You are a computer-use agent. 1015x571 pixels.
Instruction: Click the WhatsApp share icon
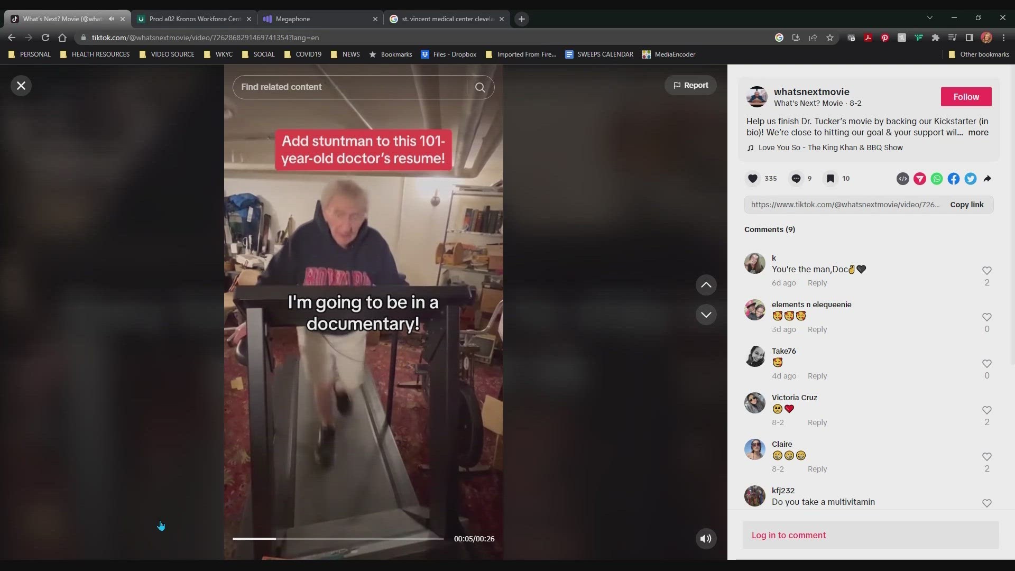pyautogui.click(x=936, y=179)
